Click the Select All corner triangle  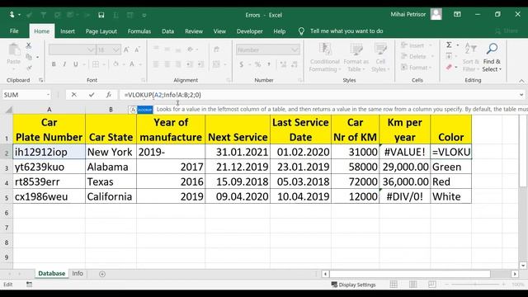9,110
